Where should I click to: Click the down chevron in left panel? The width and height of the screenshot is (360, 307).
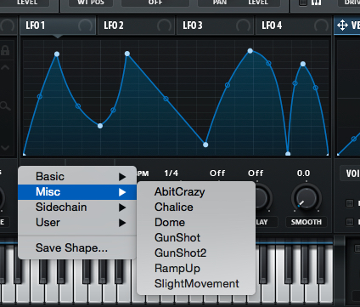pos(5,148)
